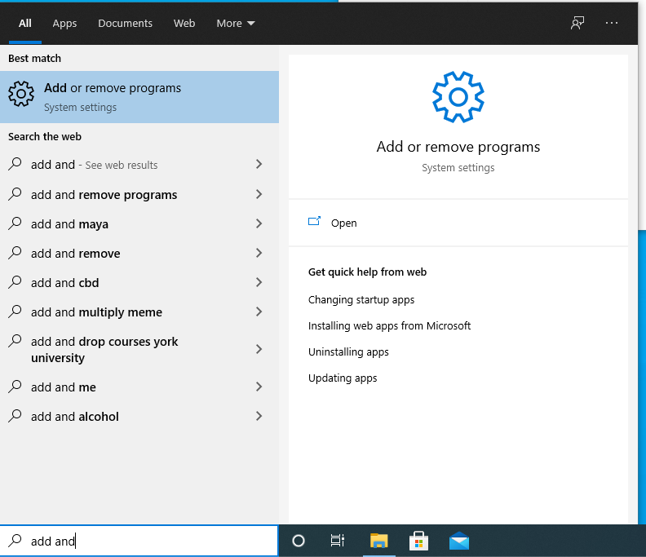Click the search box containing 'add and'
Image resolution: width=646 pixels, height=557 pixels.
(x=147, y=541)
